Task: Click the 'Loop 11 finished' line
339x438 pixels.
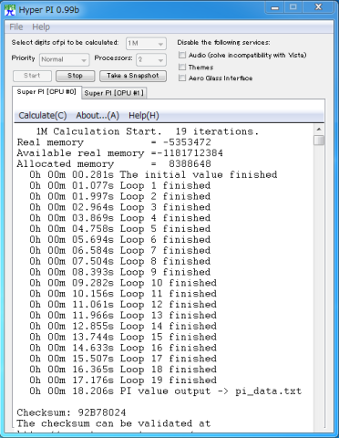Action: (x=123, y=294)
